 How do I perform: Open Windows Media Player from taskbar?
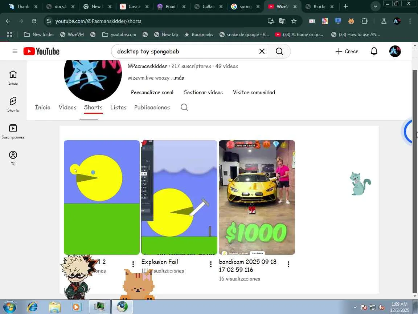[x=77, y=307]
